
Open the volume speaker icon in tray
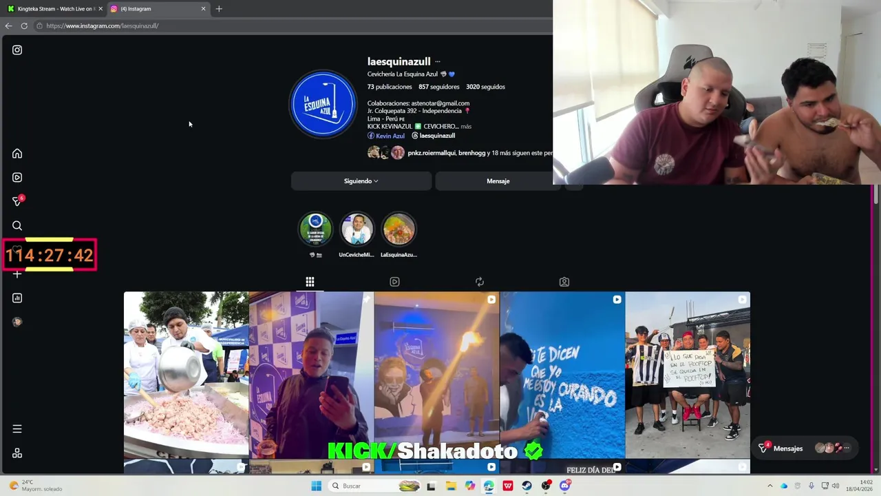(836, 486)
